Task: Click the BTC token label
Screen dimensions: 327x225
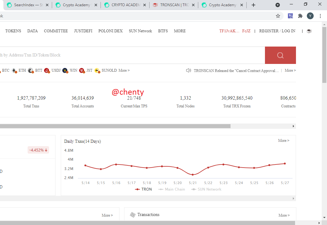Action: point(6,70)
